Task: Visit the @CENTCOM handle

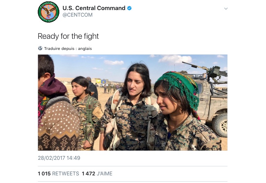Action: coord(78,15)
